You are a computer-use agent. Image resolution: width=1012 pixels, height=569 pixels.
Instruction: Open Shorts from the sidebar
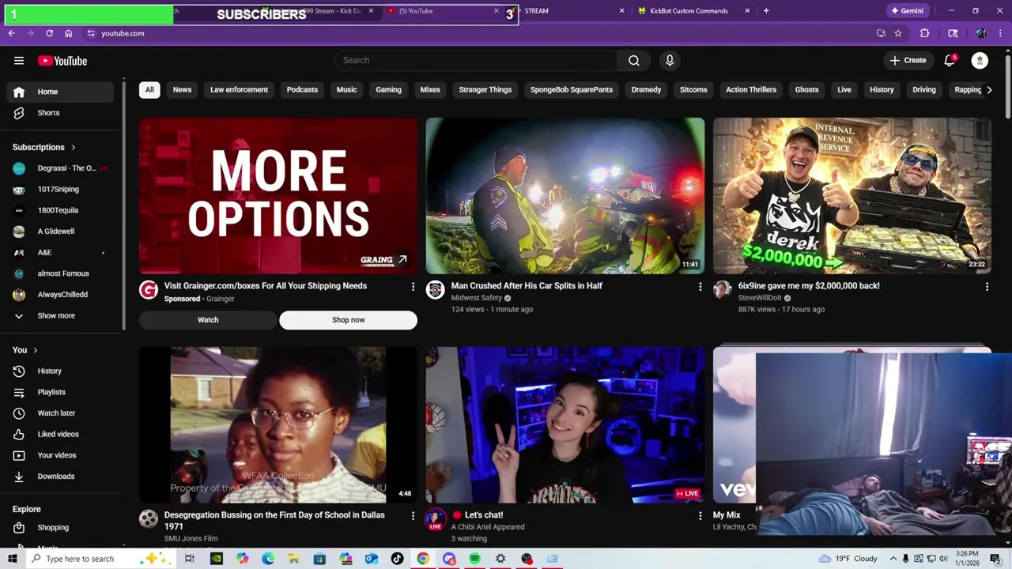60,113
